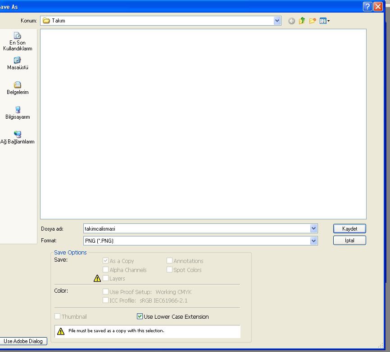Toggle the Alpha Channels checkbox

[105, 270]
